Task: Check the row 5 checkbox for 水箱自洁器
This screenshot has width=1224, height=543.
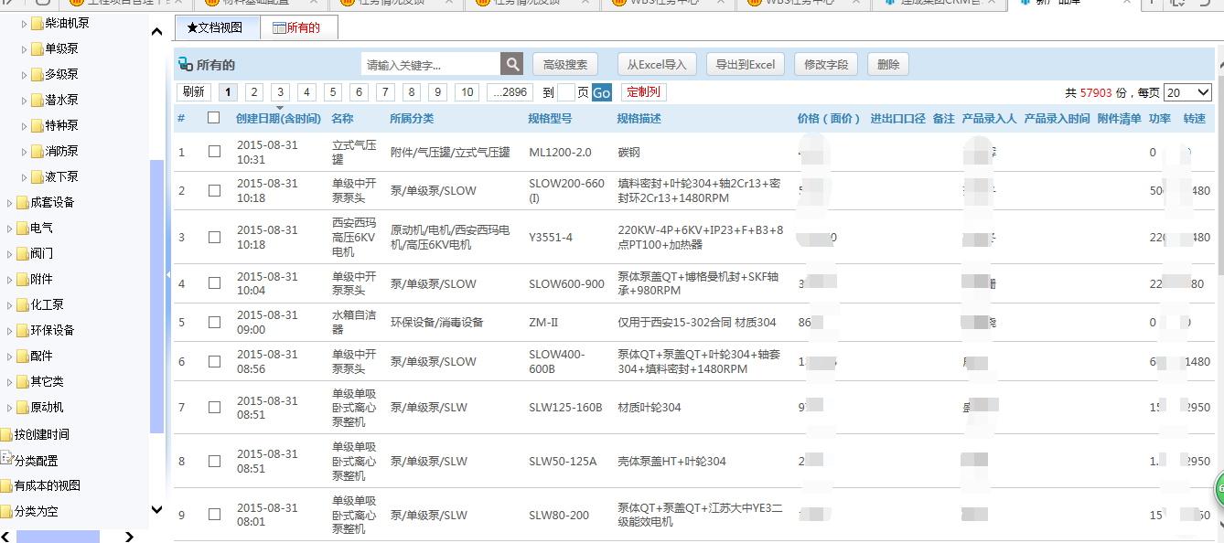Action: [x=214, y=322]
